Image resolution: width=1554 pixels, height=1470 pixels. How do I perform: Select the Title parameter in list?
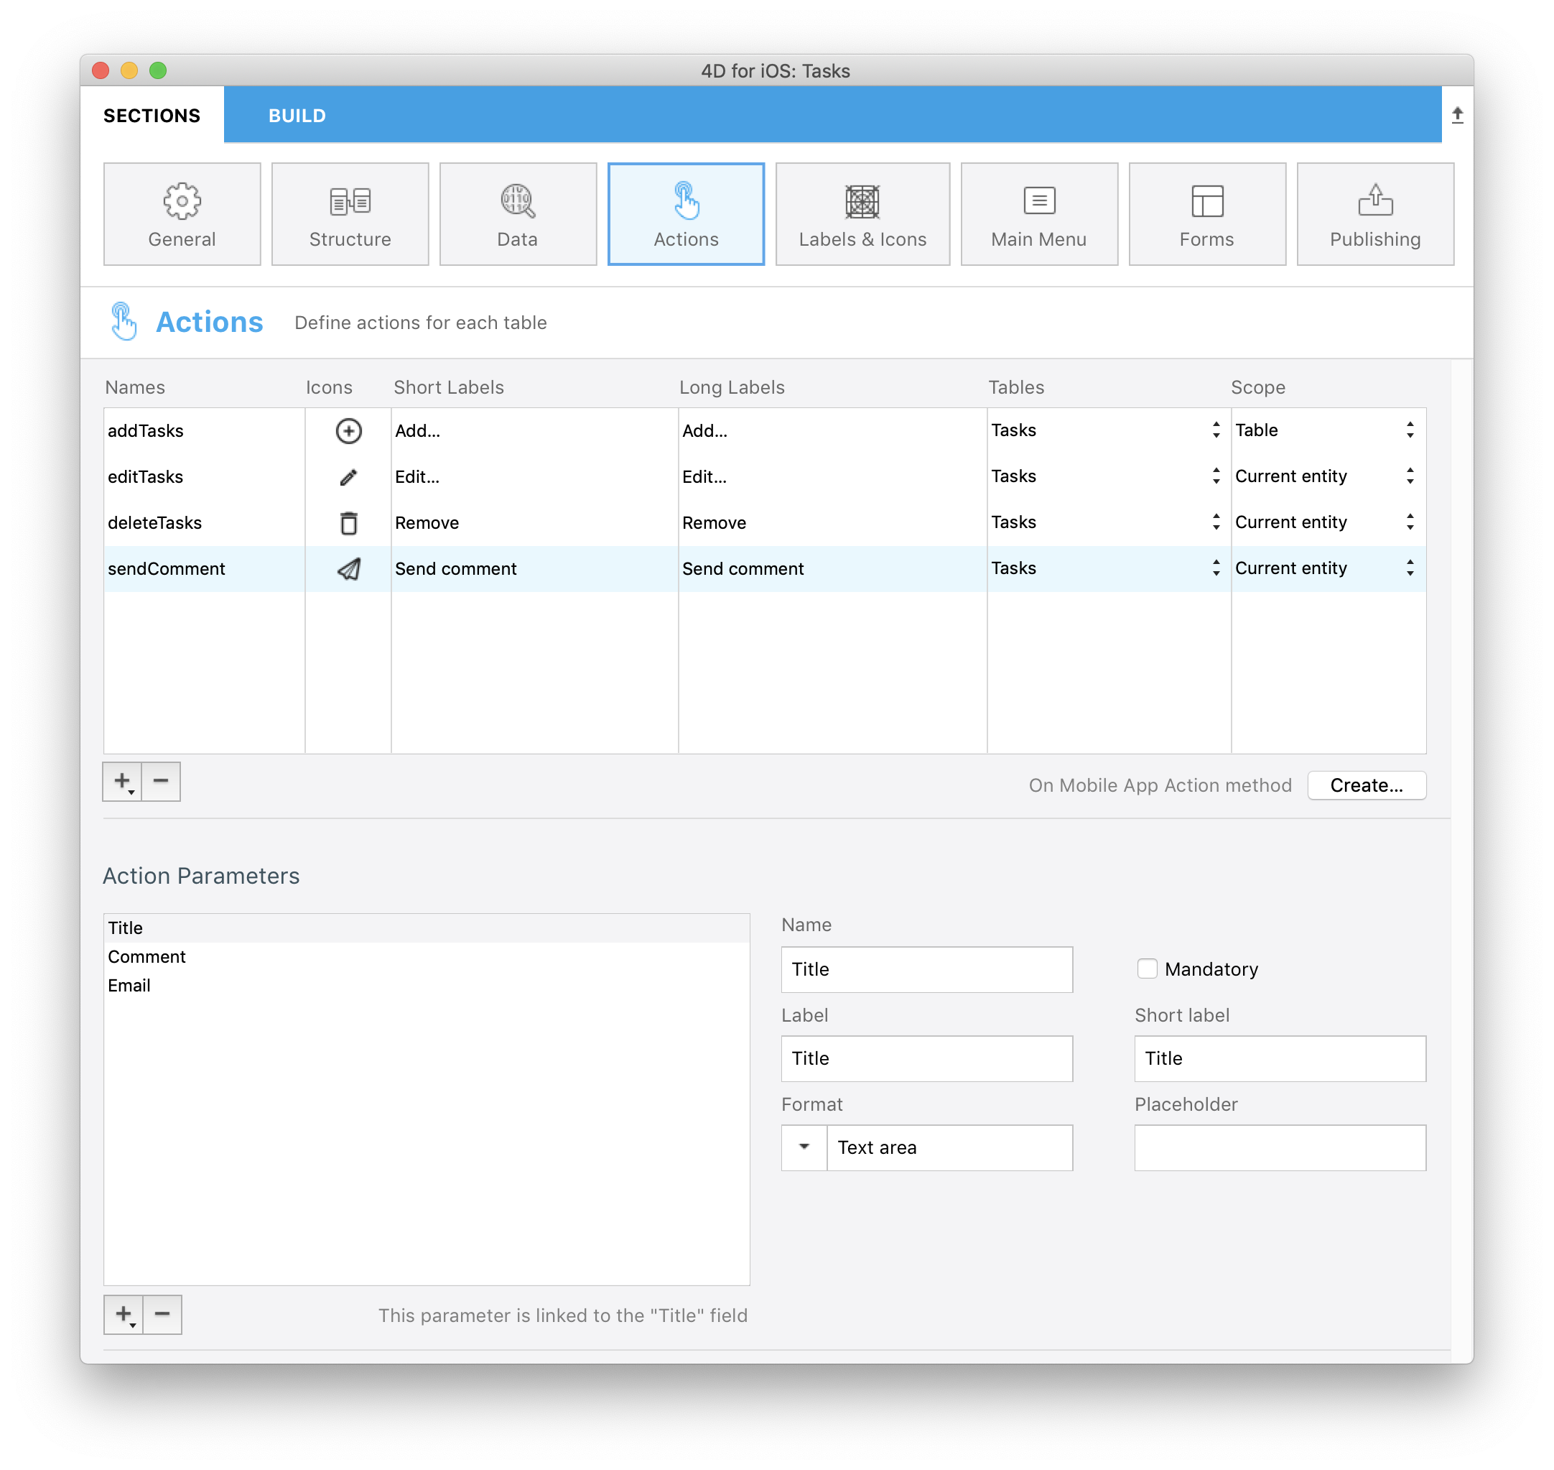[427, 928]
